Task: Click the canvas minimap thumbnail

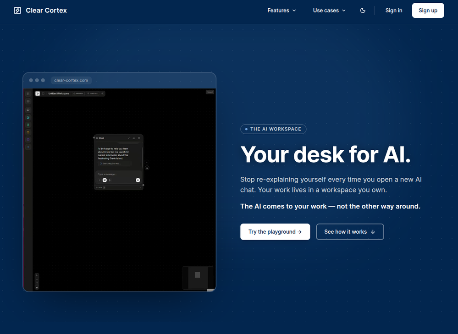Action: point(198,277)
